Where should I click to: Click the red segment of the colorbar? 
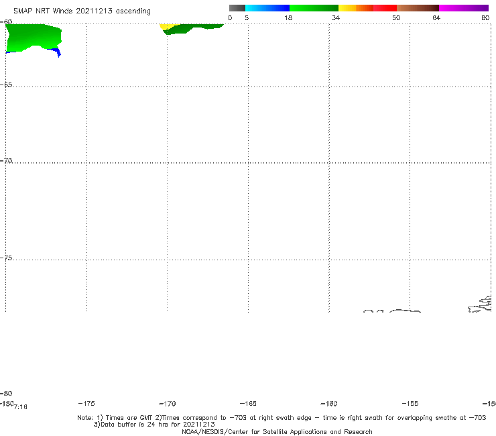click(x=385, y=8)
